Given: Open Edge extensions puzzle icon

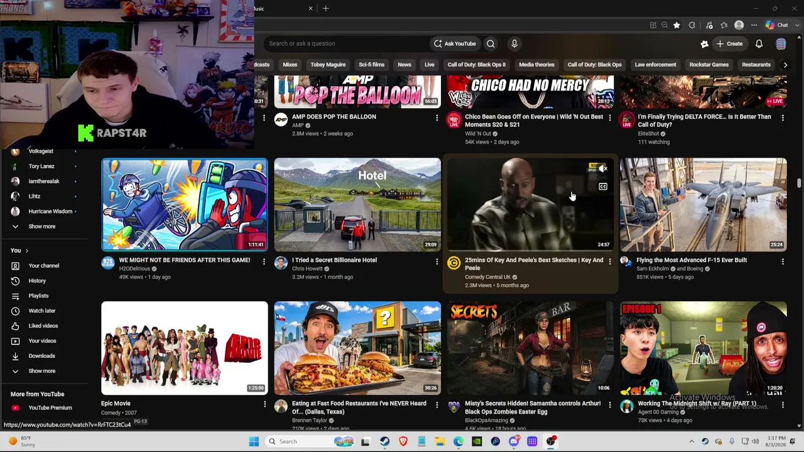Looking at the screenshot, I should point(692,25).
